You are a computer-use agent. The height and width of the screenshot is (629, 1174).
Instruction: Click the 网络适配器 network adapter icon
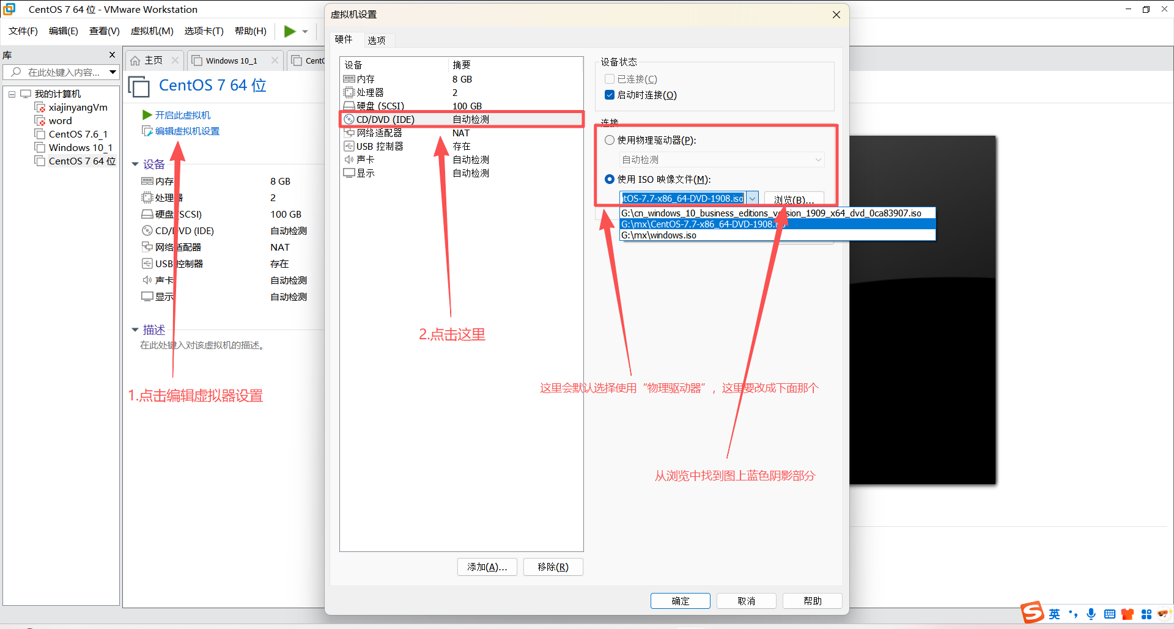[350, 133]
